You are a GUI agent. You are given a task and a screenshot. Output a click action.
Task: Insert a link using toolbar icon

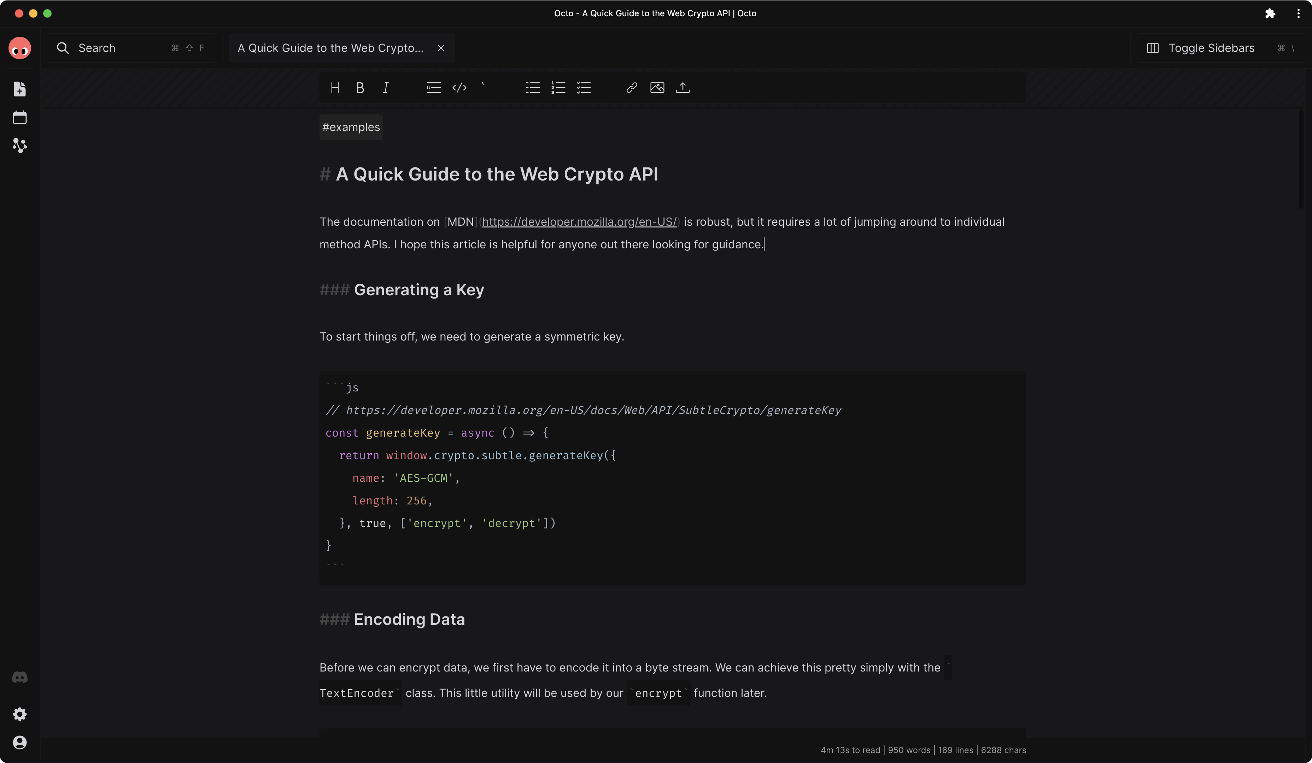point(632,88)
